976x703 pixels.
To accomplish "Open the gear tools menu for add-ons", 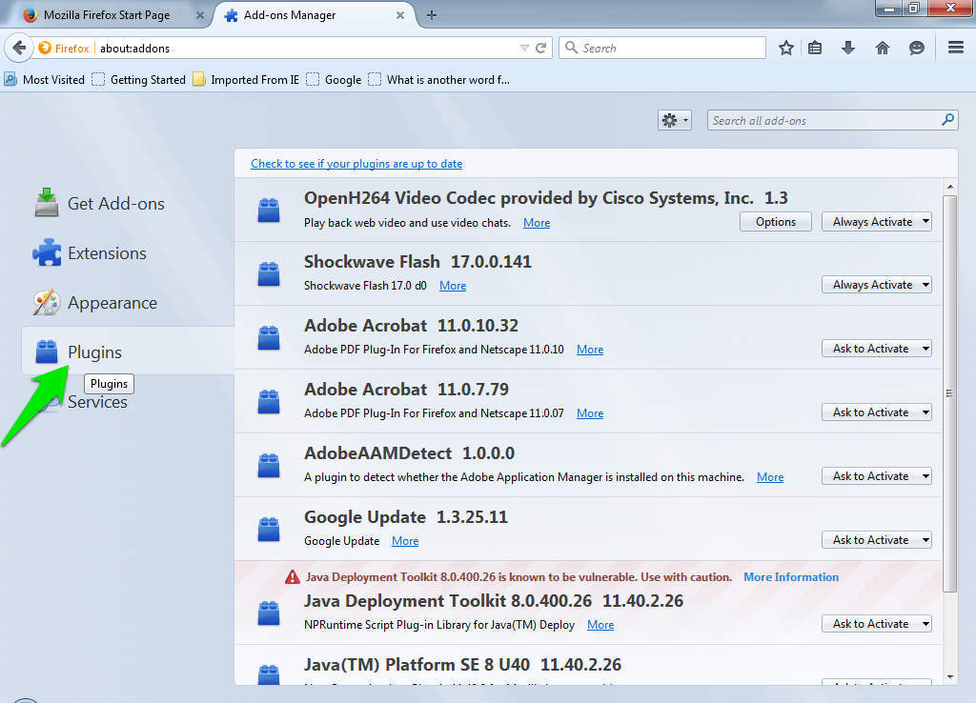I will (x=674, y=120).
